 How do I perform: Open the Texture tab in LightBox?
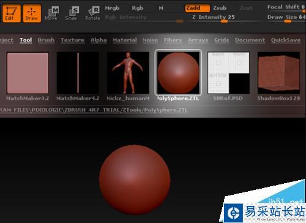tap(72, 40)
